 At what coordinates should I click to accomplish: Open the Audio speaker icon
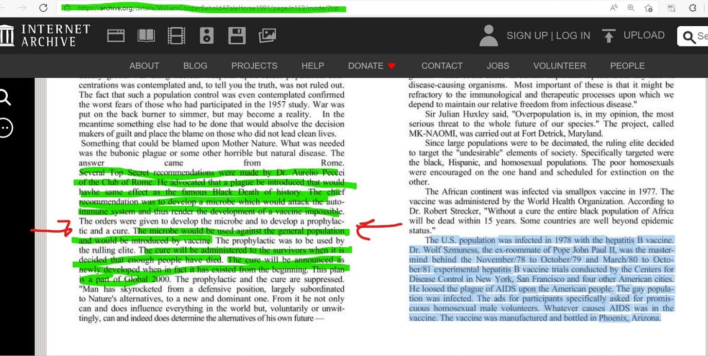pyautogui.click(x=207, y=35)
